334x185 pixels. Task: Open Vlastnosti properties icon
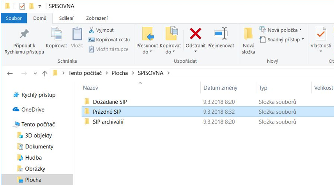point(321,34)
